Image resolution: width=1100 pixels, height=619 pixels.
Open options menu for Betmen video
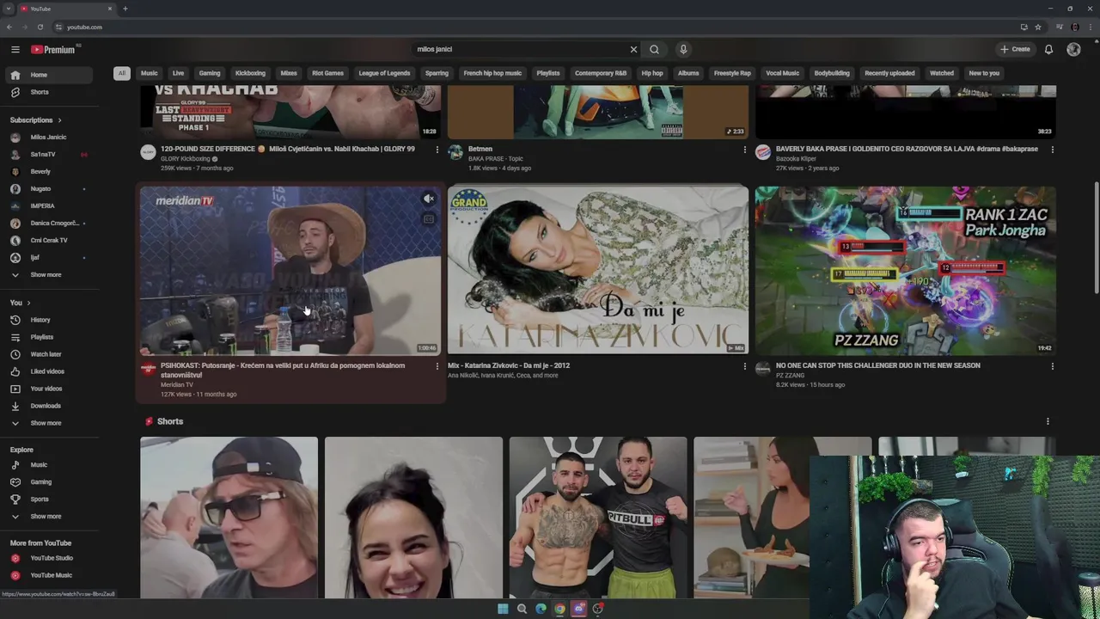pyautogui.click(x=744, y=150)
